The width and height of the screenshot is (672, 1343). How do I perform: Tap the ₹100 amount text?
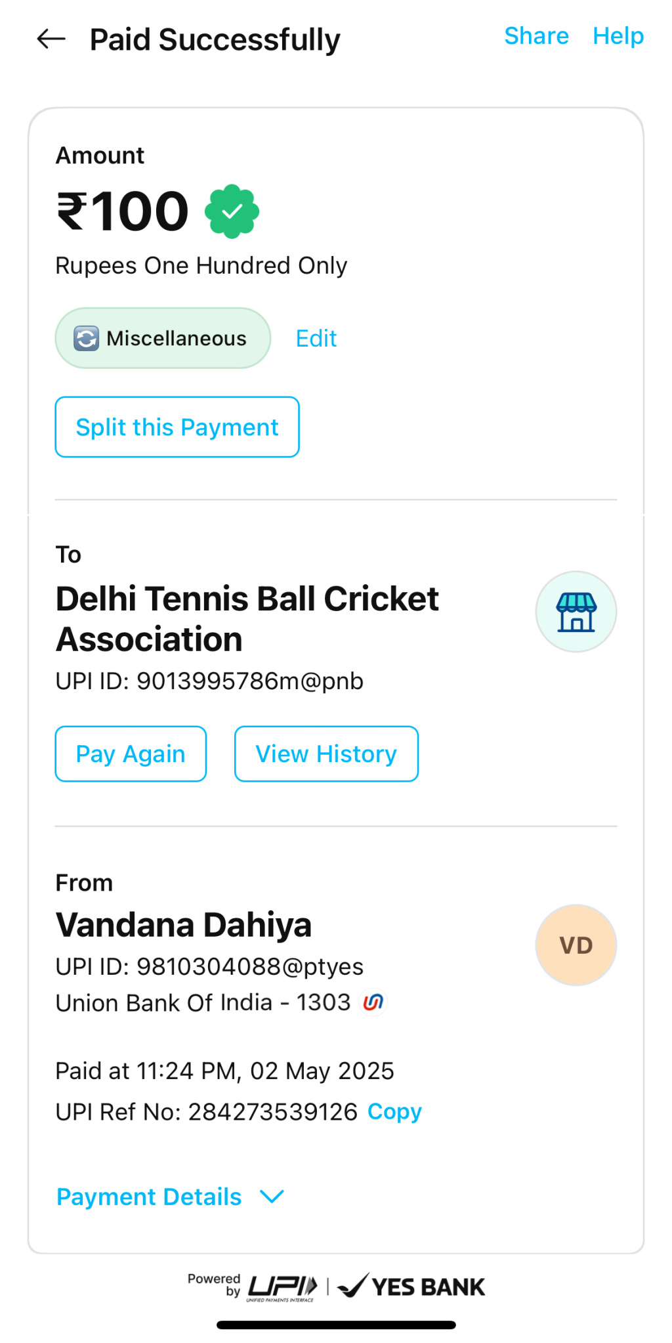(123, 211)
